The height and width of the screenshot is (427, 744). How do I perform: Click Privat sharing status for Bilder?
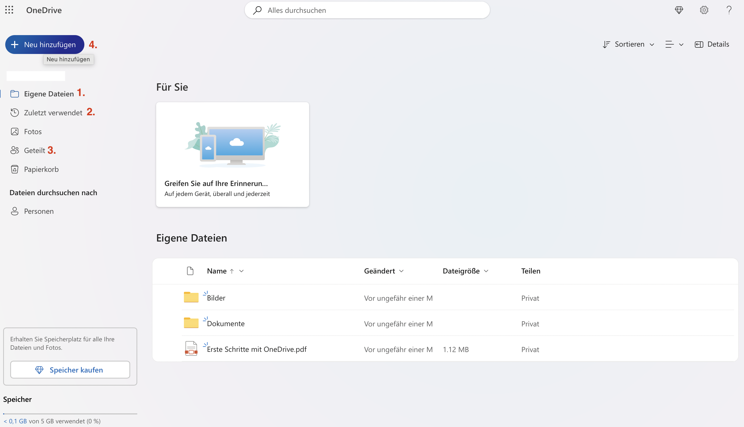[x=530, y=298]
